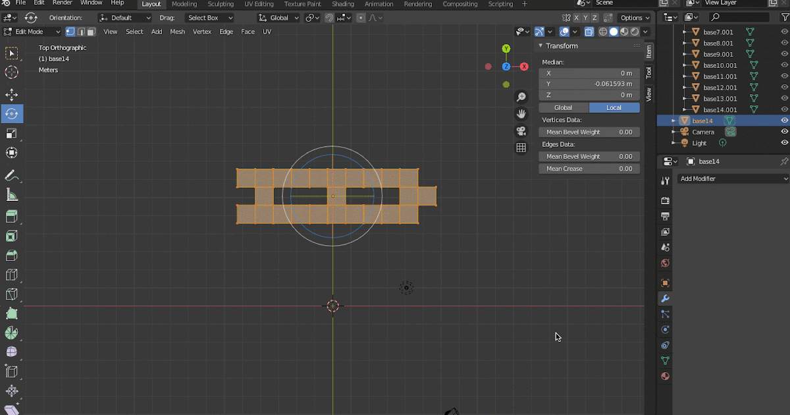Open the Mesh menu
Screen dimensions: 790x415
click(177, 32)
